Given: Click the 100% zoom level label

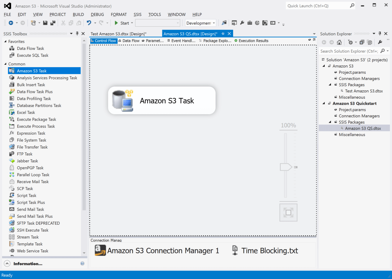Looking at the screenshot, I should click(x=288, y=125).
